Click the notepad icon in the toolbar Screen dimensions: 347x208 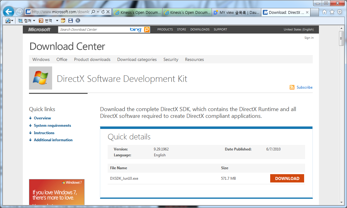pyautogui.click(x=63, y=21)
